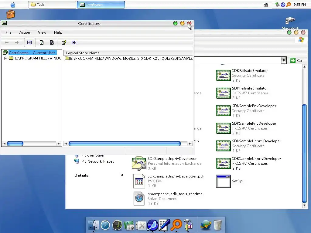311x233 pixels.
Task: Select SDKSamplePrivDeveloper PKCS #7 Certificates file
Action: coord(246,128)
